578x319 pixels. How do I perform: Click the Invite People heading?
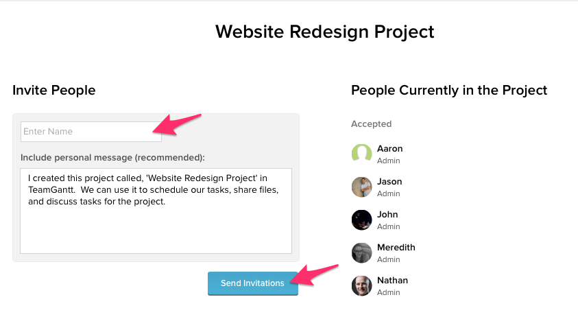(x=53, y=91)
